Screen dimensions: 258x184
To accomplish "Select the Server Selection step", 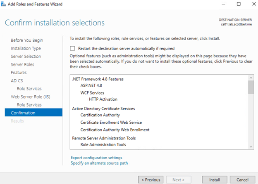I will pyautogui.click(x=26, y=57).
